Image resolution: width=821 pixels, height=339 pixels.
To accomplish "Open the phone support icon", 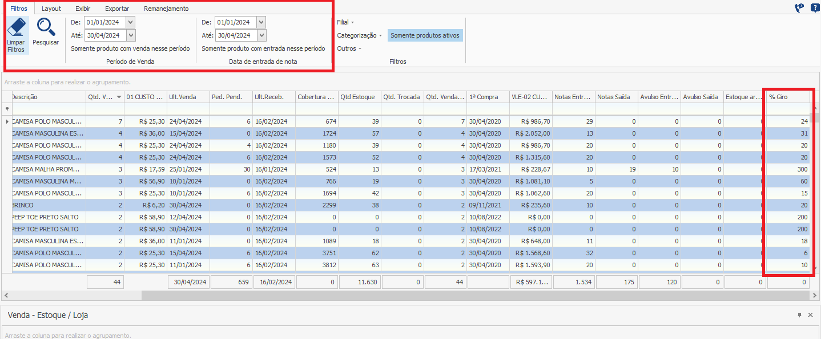I will (799, 8).
